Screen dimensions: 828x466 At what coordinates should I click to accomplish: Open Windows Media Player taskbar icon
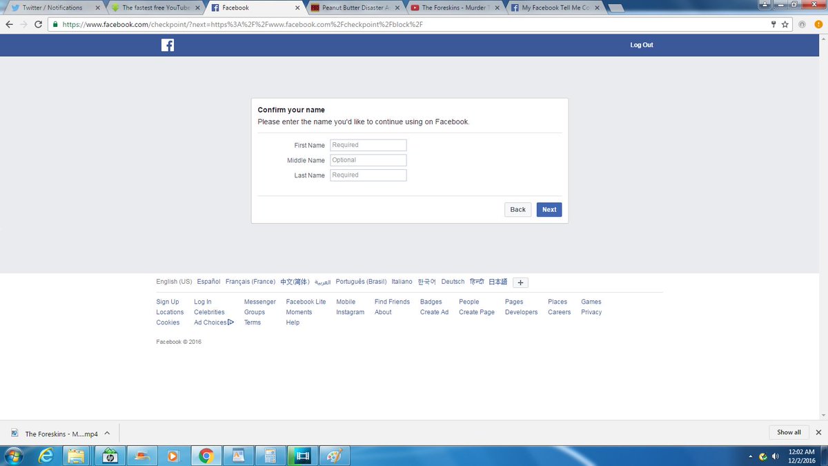(172, 456)
